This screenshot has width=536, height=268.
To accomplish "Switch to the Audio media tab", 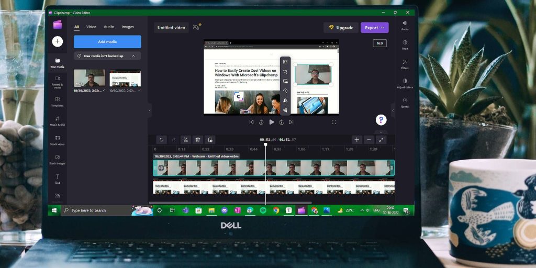I will click(x=109, y=27).
